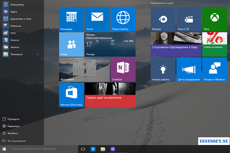Screen dimensions: 230x153
Task: Launch Будильники и часы icon
Action: click(x=6, y=19)
